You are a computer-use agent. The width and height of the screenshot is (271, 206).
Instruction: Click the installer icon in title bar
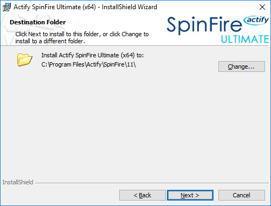pyautogui.click(x=7, y=7)
